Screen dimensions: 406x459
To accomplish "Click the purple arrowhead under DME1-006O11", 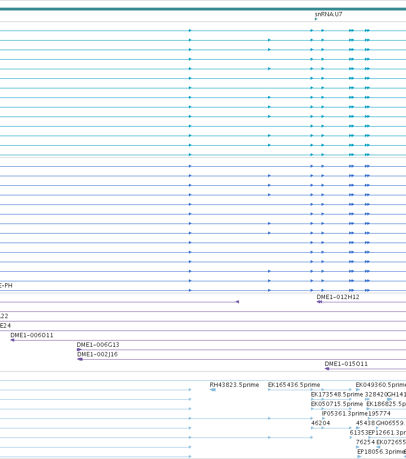I will coord(12,340).
